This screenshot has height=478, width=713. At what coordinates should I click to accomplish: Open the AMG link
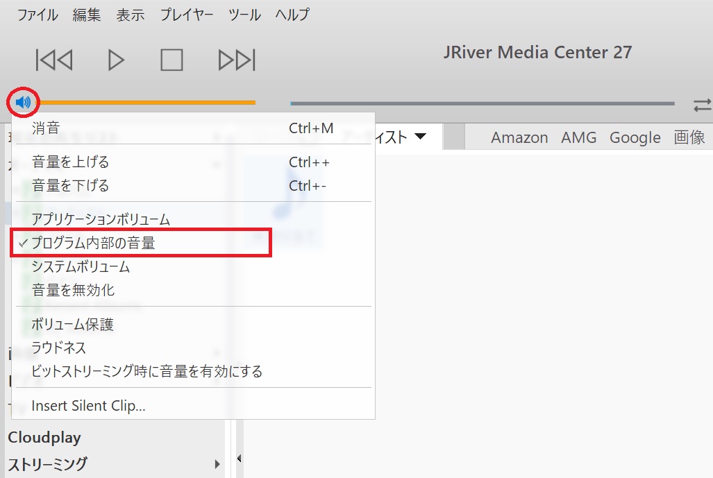(x=578, y=137)
